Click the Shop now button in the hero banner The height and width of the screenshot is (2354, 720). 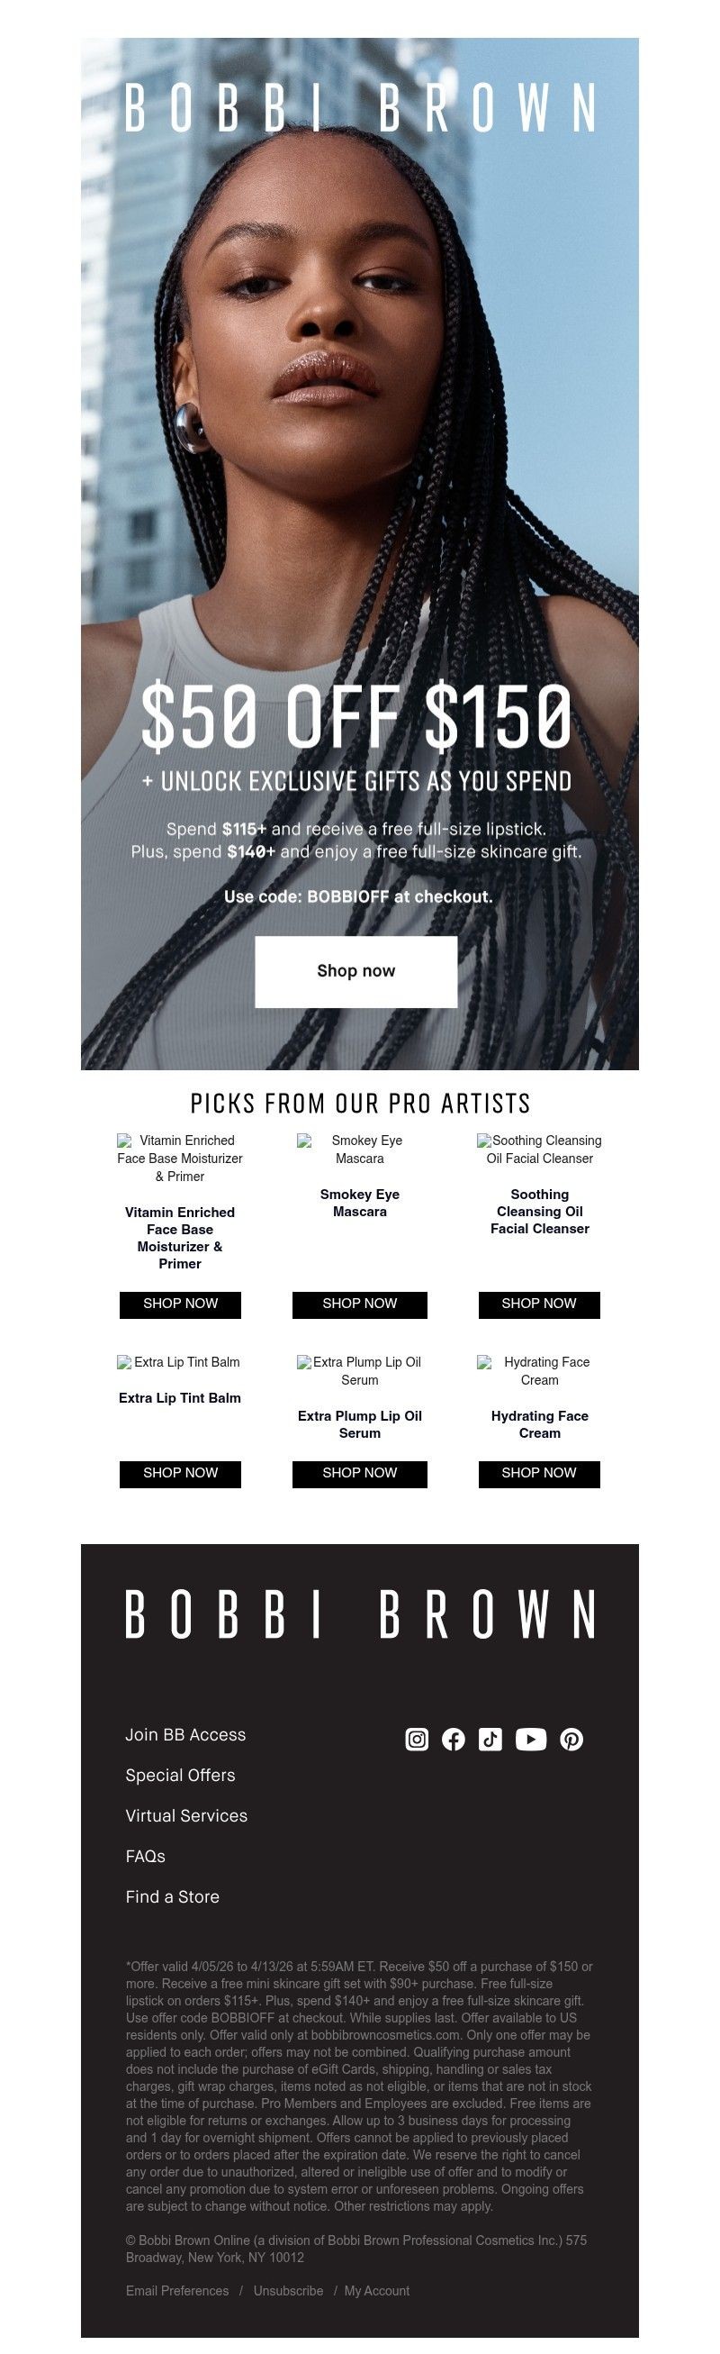click(356, 971)
